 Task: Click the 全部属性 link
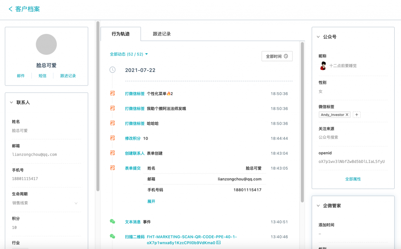(x=353, y=179)
